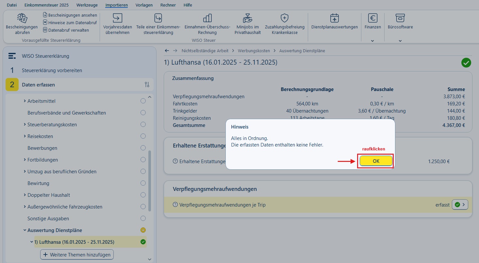479x263 pixels.
Task: Open the Werkzeuge menu
Action: pos(87,5)
